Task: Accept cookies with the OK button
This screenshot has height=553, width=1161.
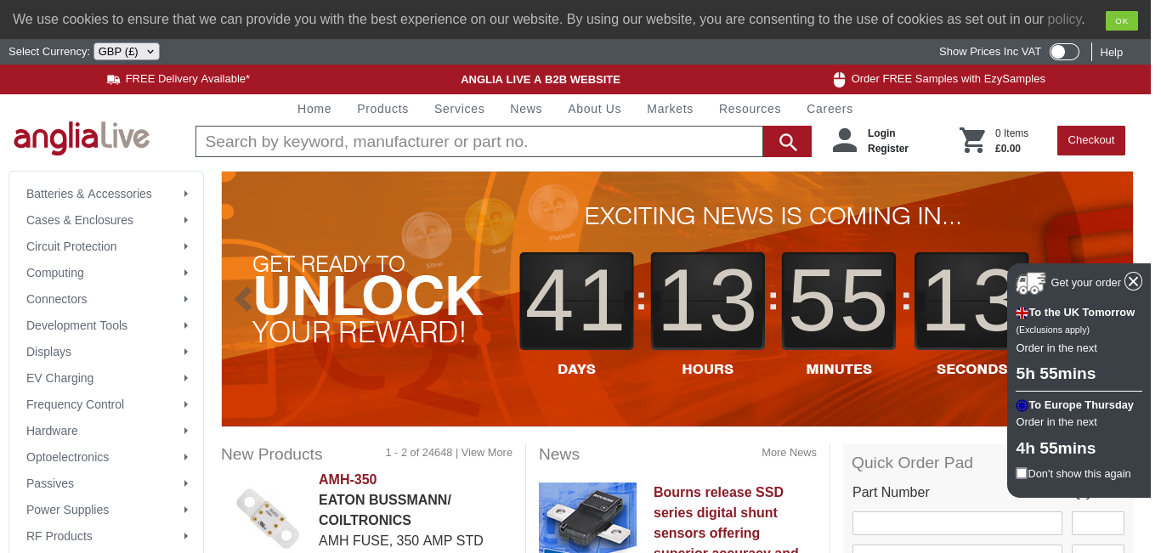Action: tap(1122, 20)
